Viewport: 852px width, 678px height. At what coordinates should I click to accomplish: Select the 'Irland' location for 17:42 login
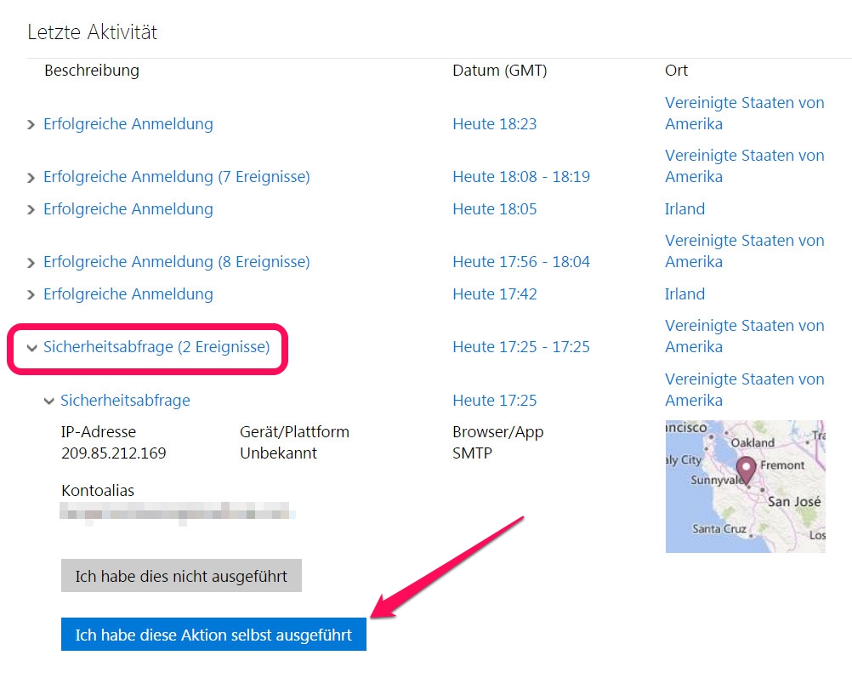coord(684,294)
